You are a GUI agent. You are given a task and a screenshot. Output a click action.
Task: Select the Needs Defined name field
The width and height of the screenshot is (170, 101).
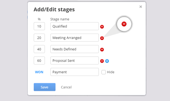point(75,49)
